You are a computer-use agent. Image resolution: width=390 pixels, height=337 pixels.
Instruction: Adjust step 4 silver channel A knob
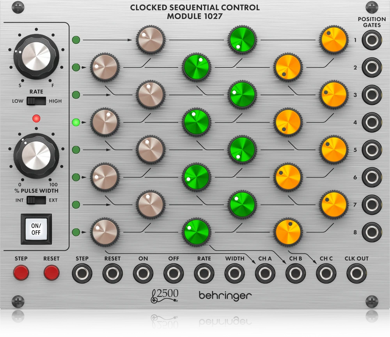[x=105, y=122]
